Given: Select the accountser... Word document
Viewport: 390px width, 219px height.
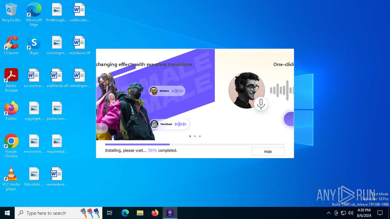Looking at the screenshot, I should coord(34,78).
